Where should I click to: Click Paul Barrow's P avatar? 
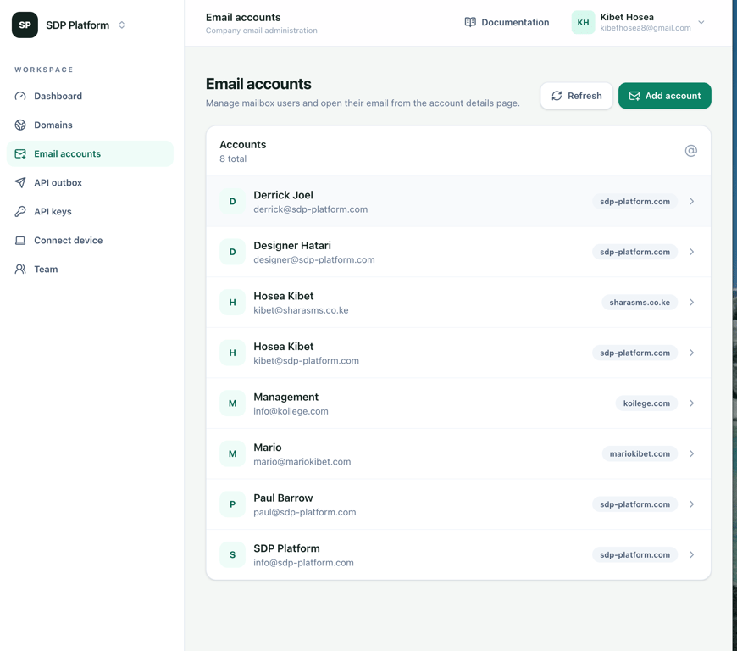[232, 504]
